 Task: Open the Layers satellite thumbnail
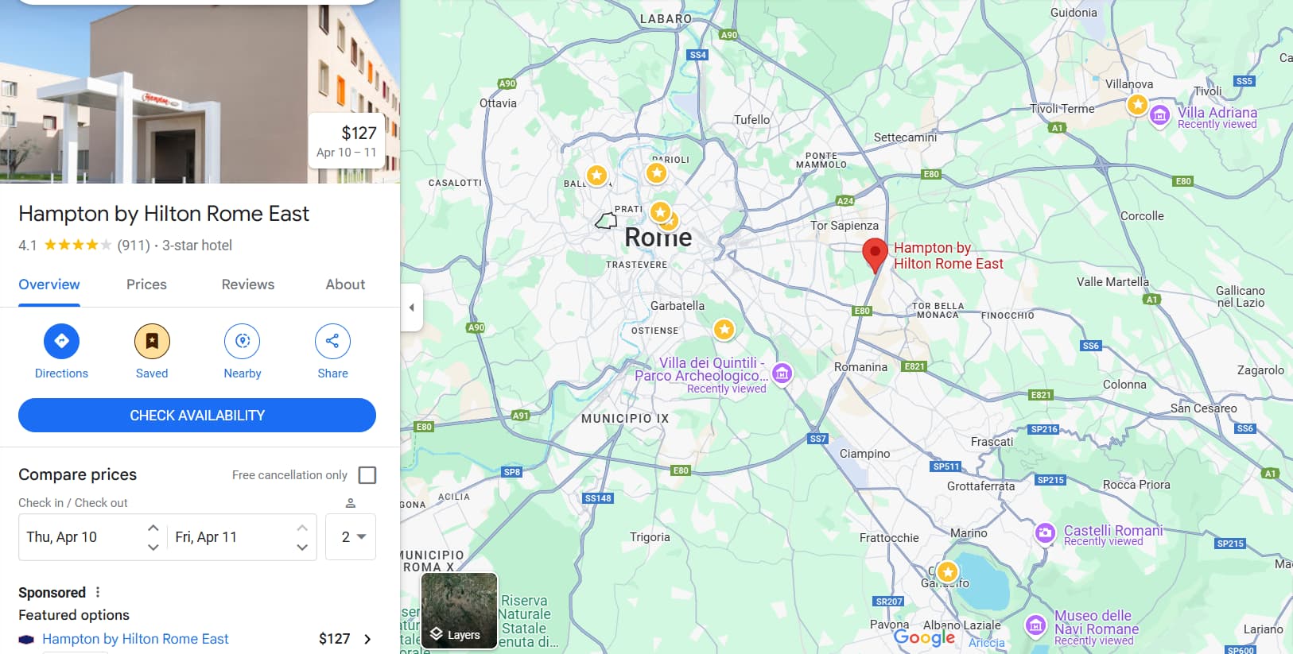pyautogui.click(x=459, y=610)
